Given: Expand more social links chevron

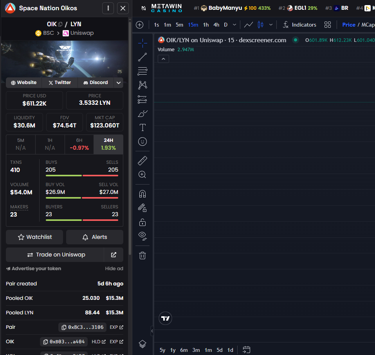Looking at the screenshot, I should pos(119,82).
